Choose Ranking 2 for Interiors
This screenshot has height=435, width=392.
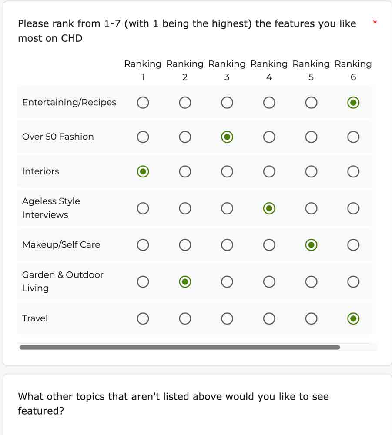click(185, 171)
